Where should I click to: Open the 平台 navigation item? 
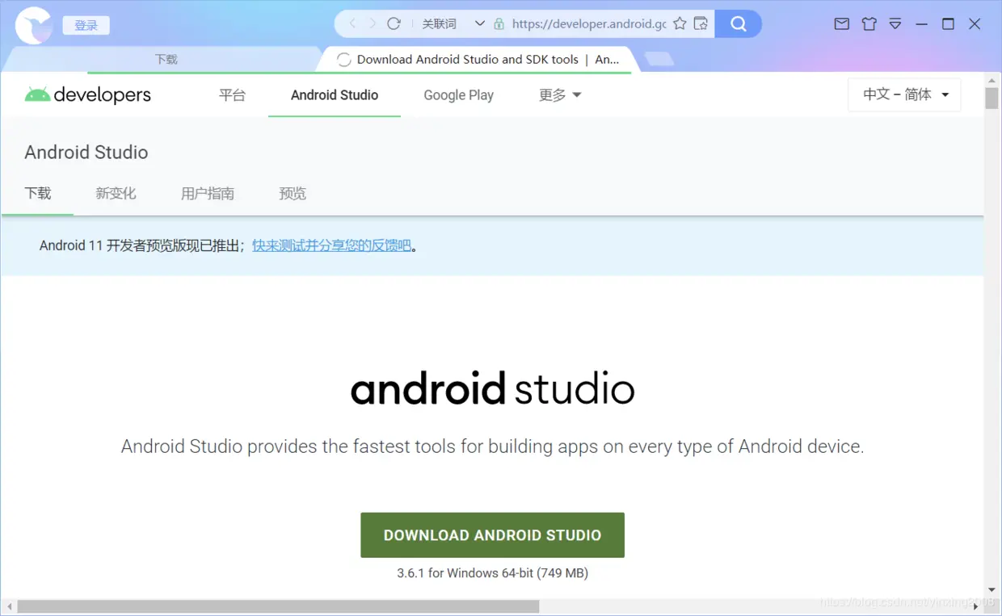coord(232,94)
